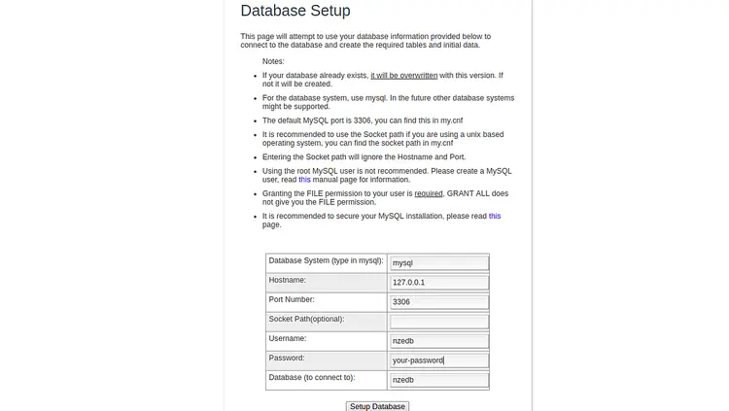Screen dimensions: 729x411
Task: Focus the Username text field
Action: (438, 341)
